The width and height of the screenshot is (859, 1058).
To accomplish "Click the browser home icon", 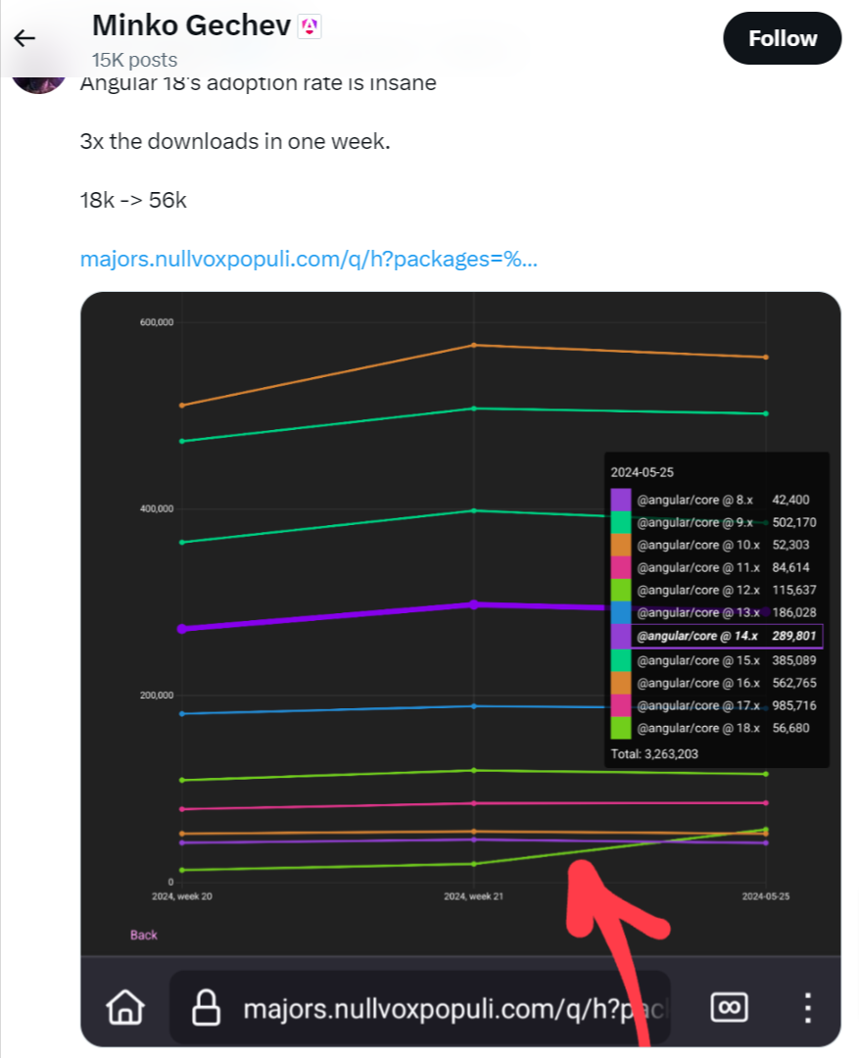I will tap(125, 1006).
